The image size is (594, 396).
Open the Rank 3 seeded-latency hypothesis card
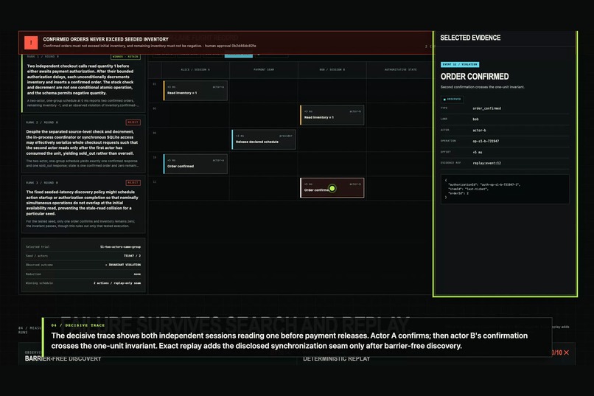point(83,204)
